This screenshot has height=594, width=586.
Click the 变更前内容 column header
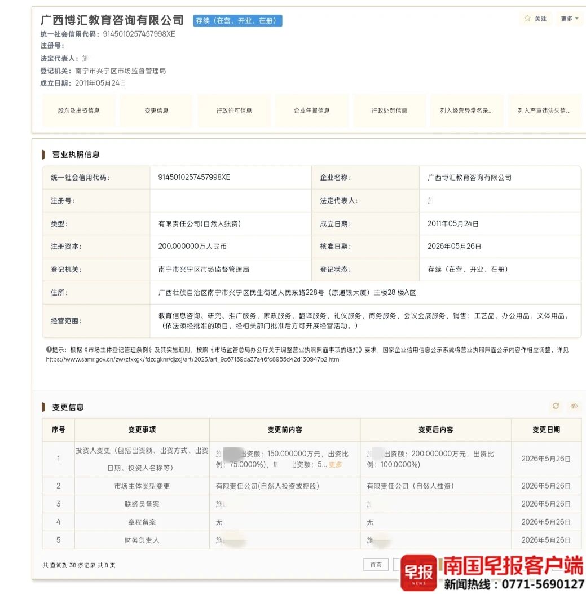tap(285, 430)
